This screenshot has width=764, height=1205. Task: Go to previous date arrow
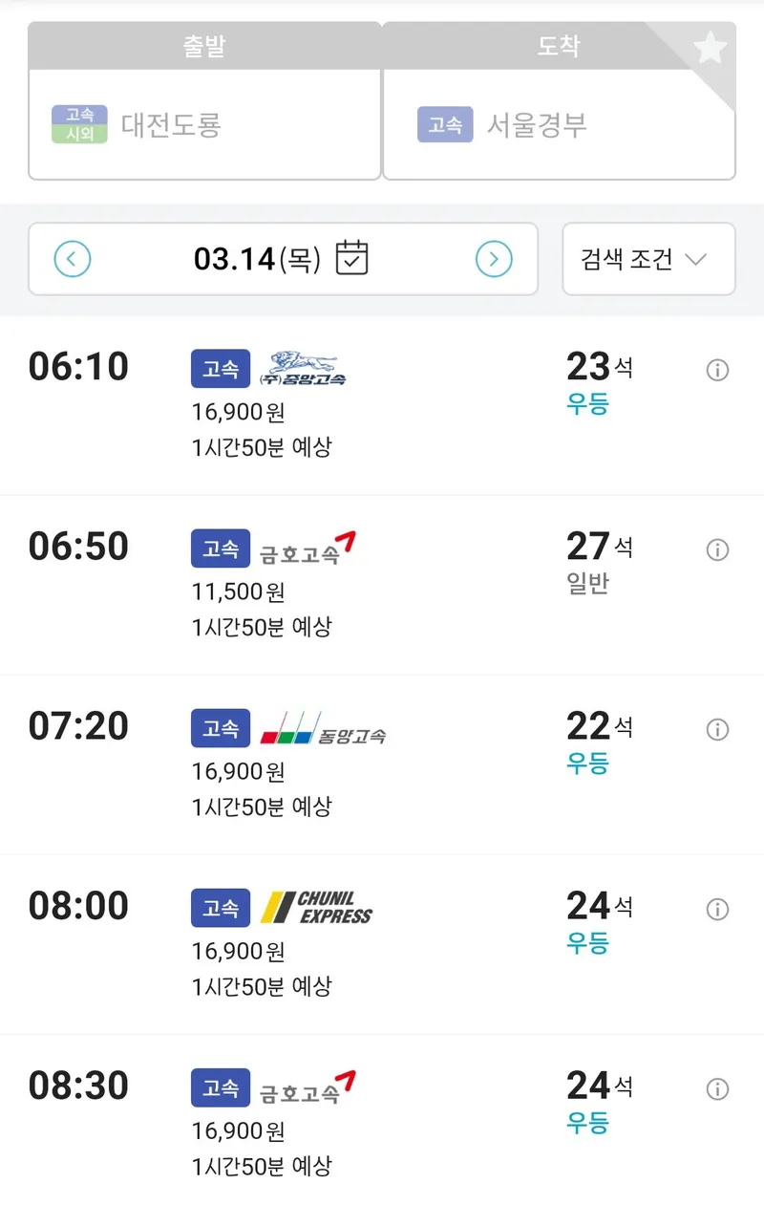click(73, 259)
